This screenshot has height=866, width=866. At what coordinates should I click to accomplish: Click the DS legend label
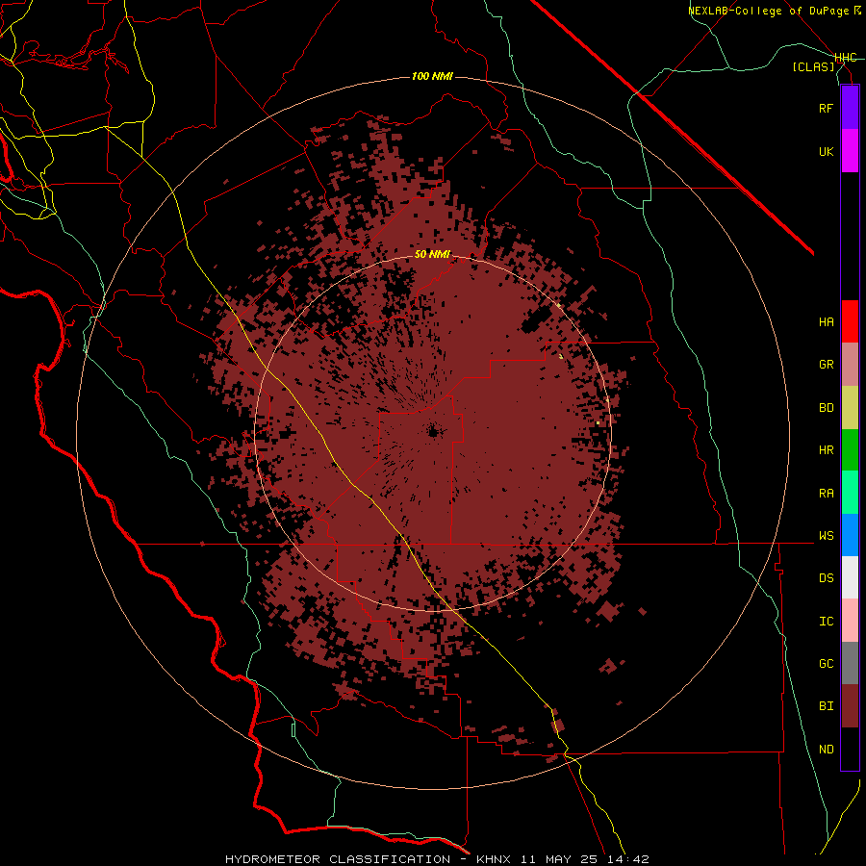click(x=826, y=578)
